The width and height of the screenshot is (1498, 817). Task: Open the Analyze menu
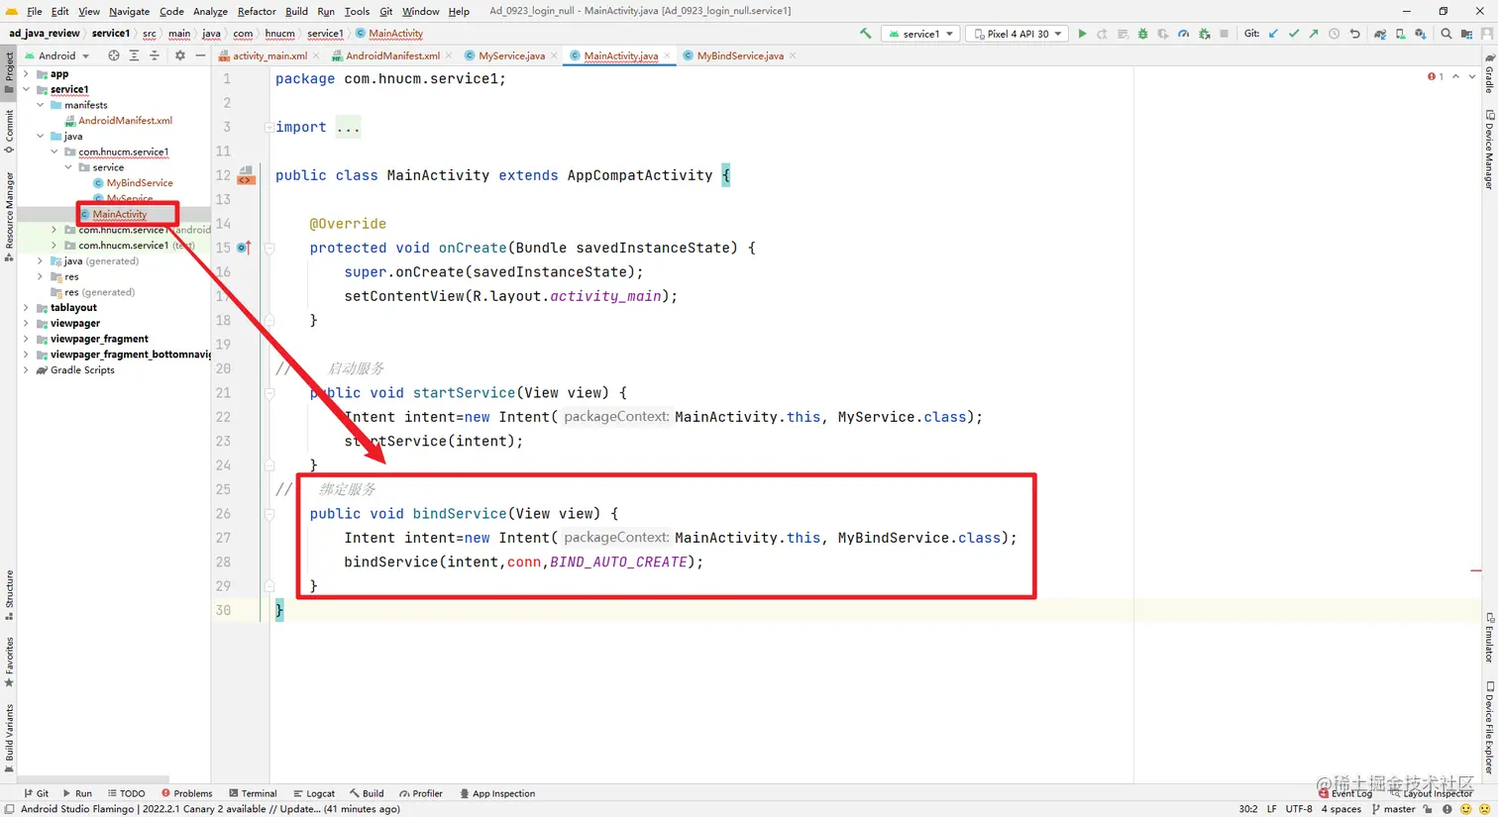click(210, 11)
